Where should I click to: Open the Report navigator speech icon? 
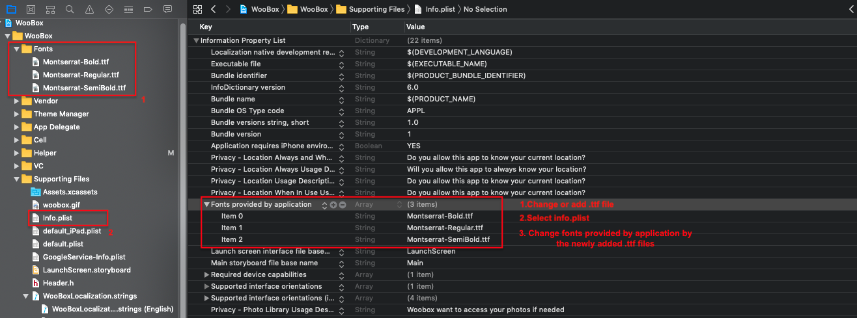tap(167, 9)
